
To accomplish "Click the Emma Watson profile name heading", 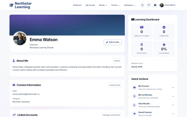I will click(x=44, y=40).
